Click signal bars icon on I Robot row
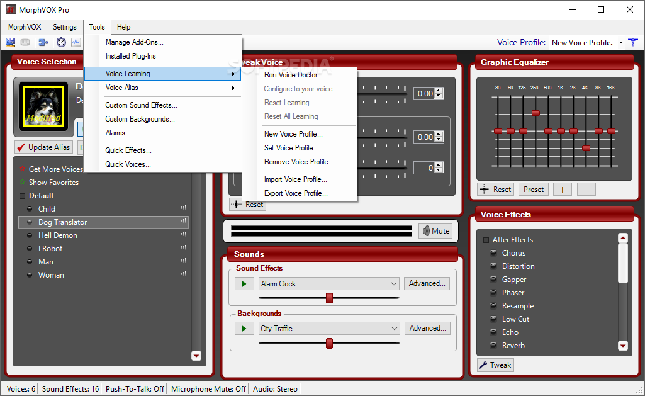 (x=184, y=247)
